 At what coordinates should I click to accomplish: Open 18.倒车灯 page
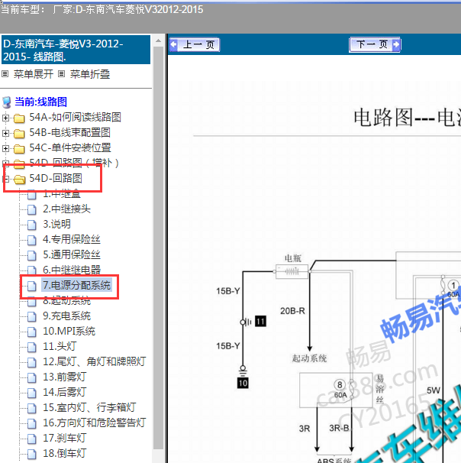point(65,453)
